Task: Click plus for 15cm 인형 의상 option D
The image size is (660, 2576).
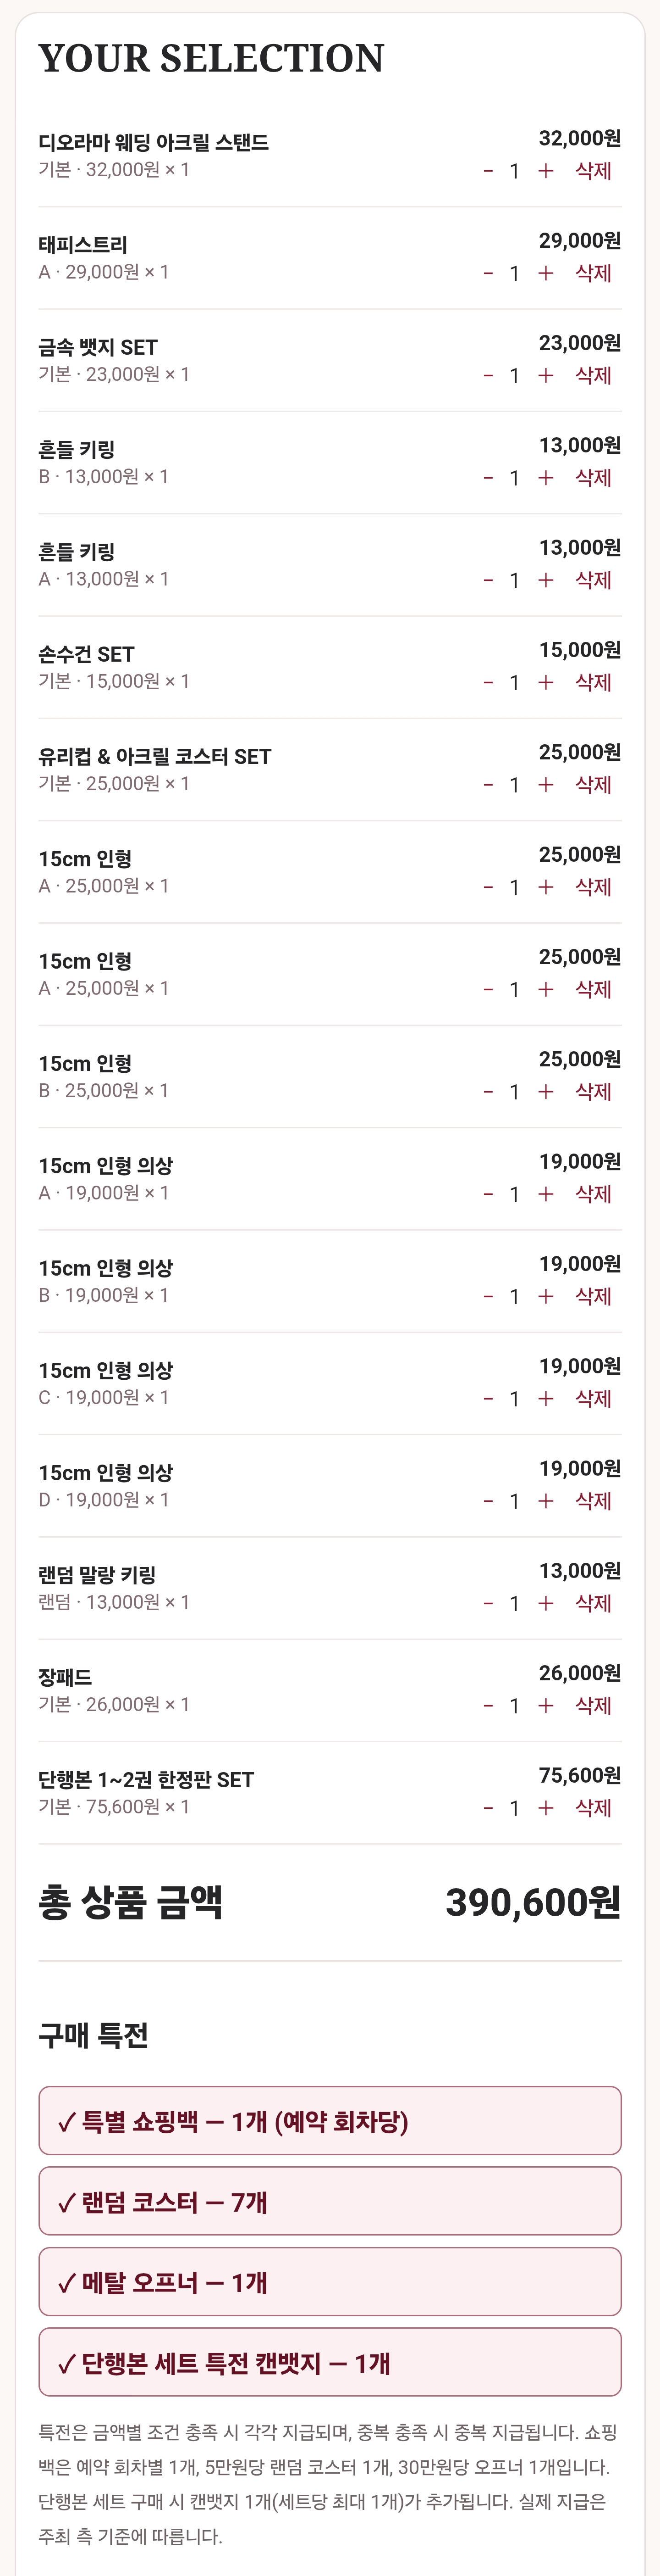Action: [x=545, y=1501]
